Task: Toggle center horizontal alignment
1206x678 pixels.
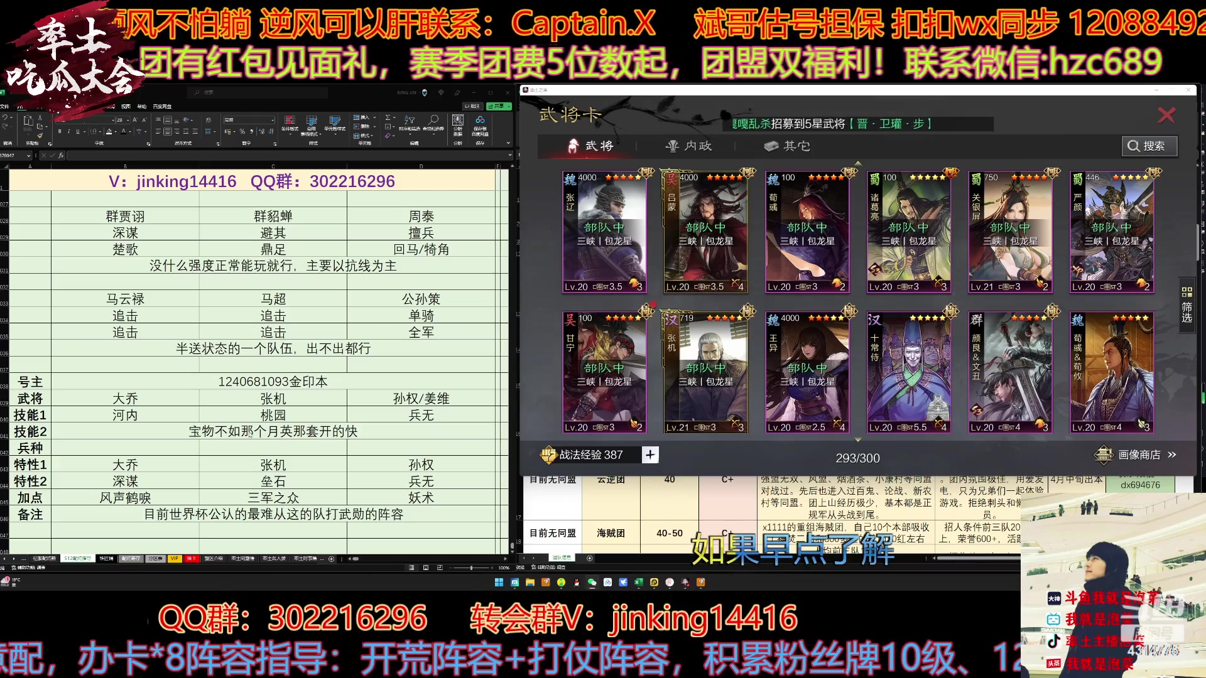Action: pyautogui.click(x=168, y=131)
